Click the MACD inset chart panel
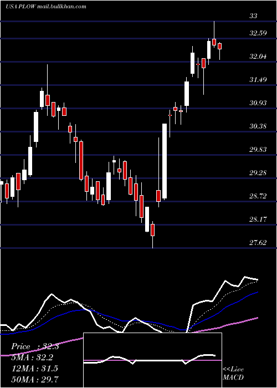Image resolution: width=277 pixels, height=388 pixels. 152,360
